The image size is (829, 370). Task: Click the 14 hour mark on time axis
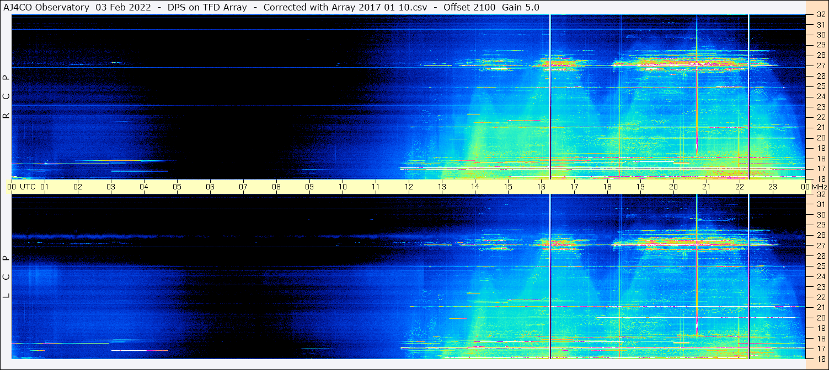tap(475, 187)
